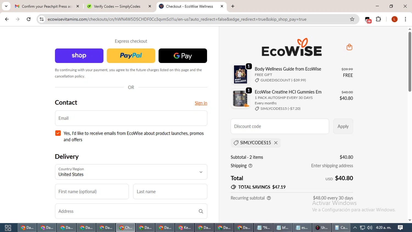Image resolution: width=412 pixels, height=232 pixels.
Task: Click the address search magnifier icon
Action: point(201,211)
